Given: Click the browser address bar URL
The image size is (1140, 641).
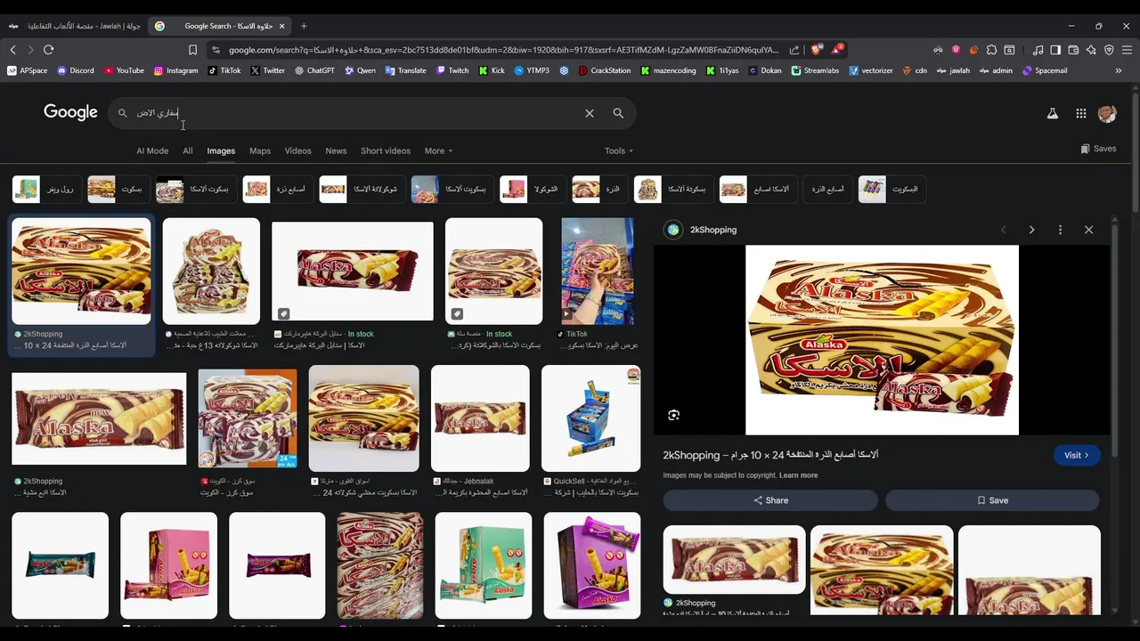Looking at the screenshot, I should [x=503, y=50].
